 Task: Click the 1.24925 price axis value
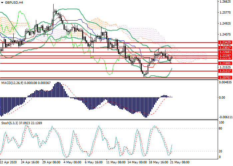[225, 24]
